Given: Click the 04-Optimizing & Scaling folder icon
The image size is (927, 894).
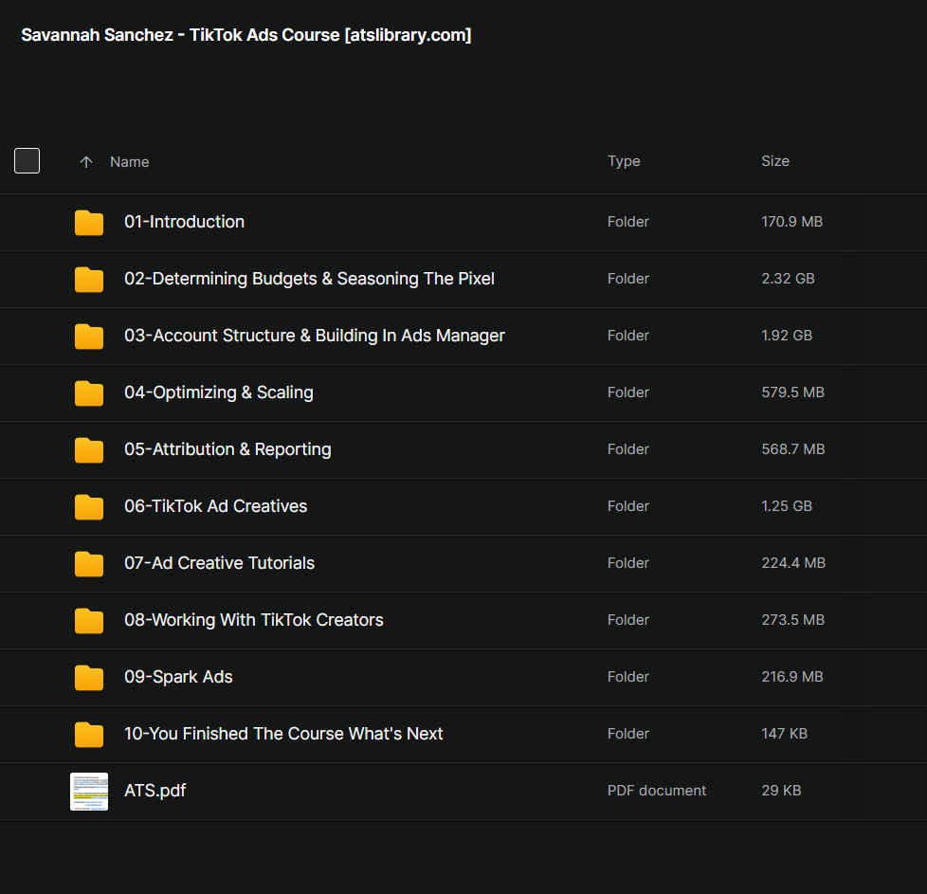Looking at the screenshot, I should click(89, 392).
